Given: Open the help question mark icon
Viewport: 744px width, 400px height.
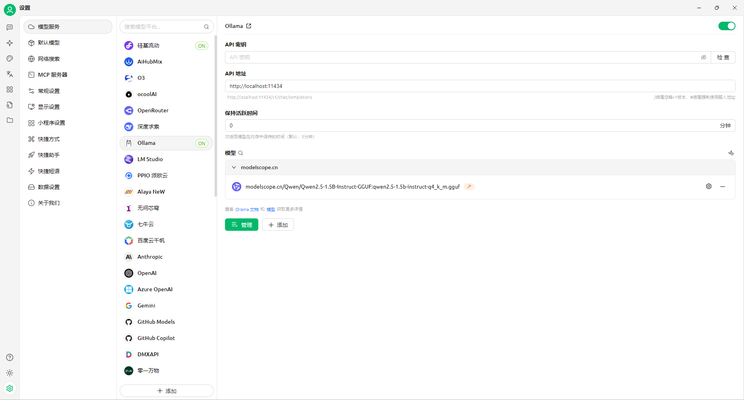Looking at the screenshot, I should pos(10,357).
